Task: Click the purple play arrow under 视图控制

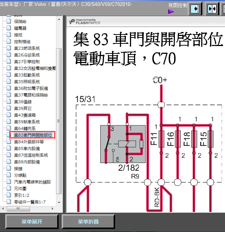Action: coord(172,12)
